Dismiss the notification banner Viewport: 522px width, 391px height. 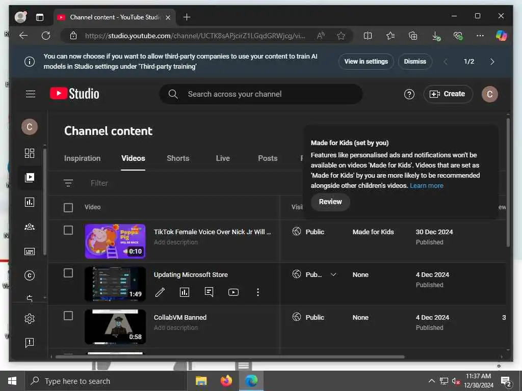point(415,62)
